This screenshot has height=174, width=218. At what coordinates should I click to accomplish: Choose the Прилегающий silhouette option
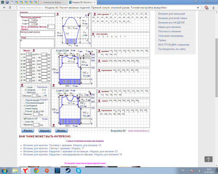point(25,99)
